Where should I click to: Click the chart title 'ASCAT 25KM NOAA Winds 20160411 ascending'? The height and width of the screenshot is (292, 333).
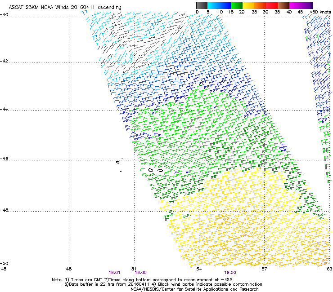tap(65, 8)
